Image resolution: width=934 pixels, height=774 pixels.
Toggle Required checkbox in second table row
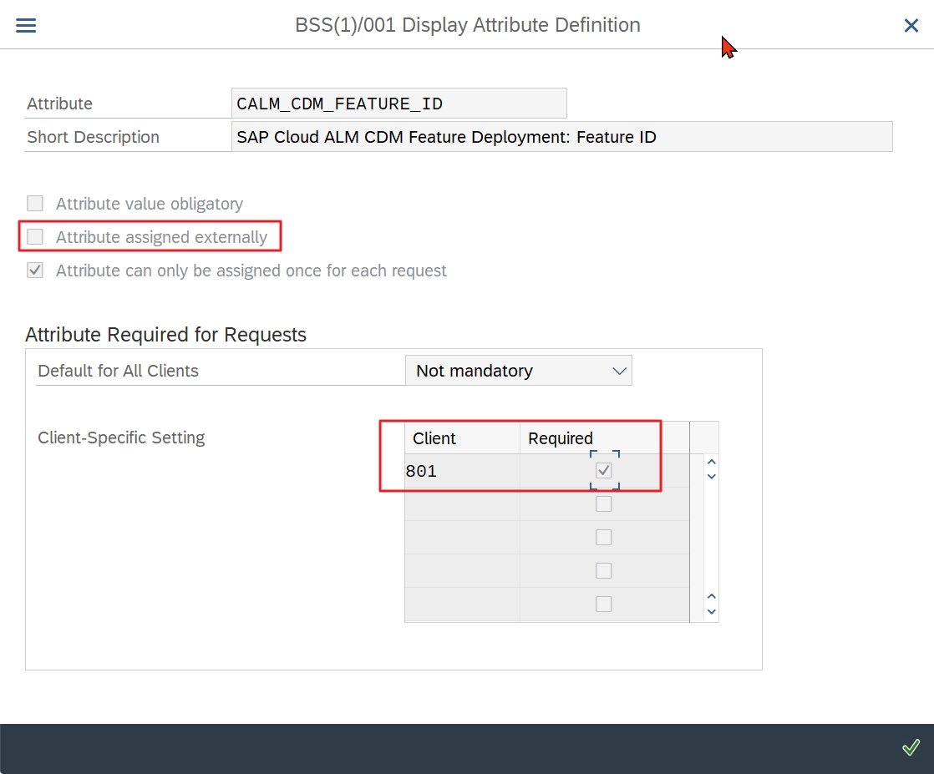point(604,504)
